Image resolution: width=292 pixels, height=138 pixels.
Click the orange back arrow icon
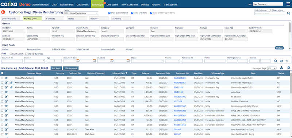pos(3,12)
